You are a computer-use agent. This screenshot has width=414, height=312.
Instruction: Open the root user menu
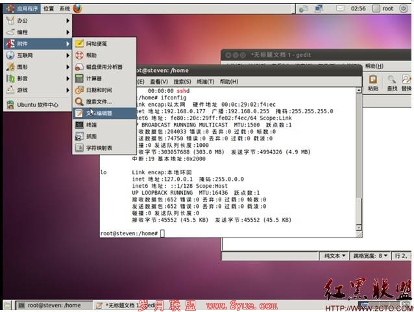[x=383, y=8]
